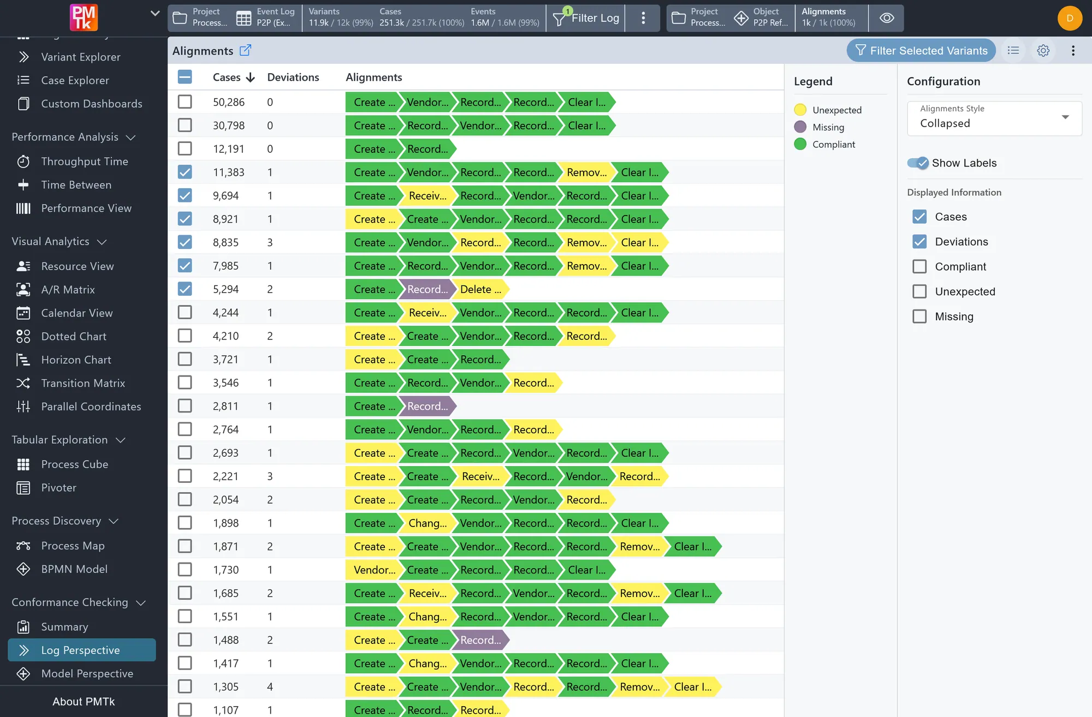Image resolution: width=1092 pixels, height=717 pixels.
Task: Open the list view icon beside Filter Selected Variants
Action: click(x=1013, y=51)
